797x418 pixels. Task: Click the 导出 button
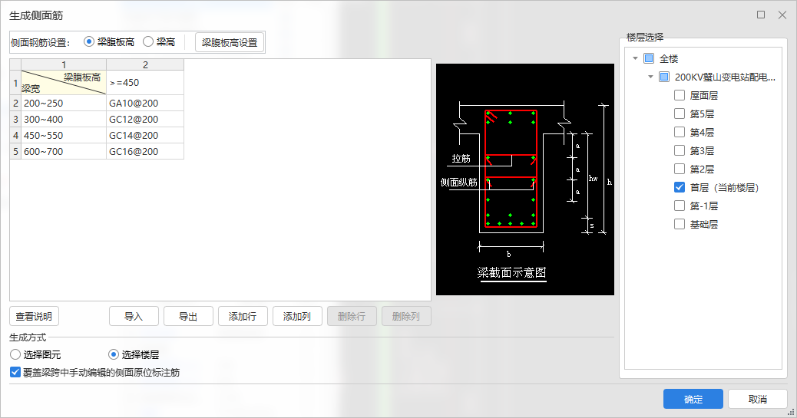pos(188,317)
